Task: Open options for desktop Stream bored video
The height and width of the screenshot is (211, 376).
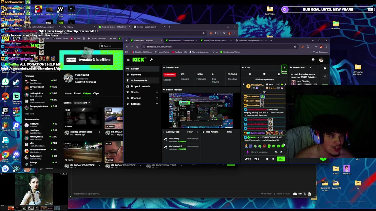Action: (99, 132)
